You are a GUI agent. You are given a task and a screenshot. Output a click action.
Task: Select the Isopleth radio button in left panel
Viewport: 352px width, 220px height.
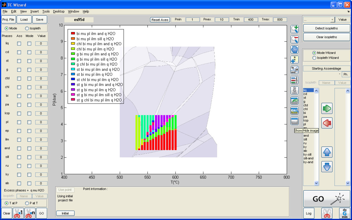pyautogui.click(x=27, y=28)
